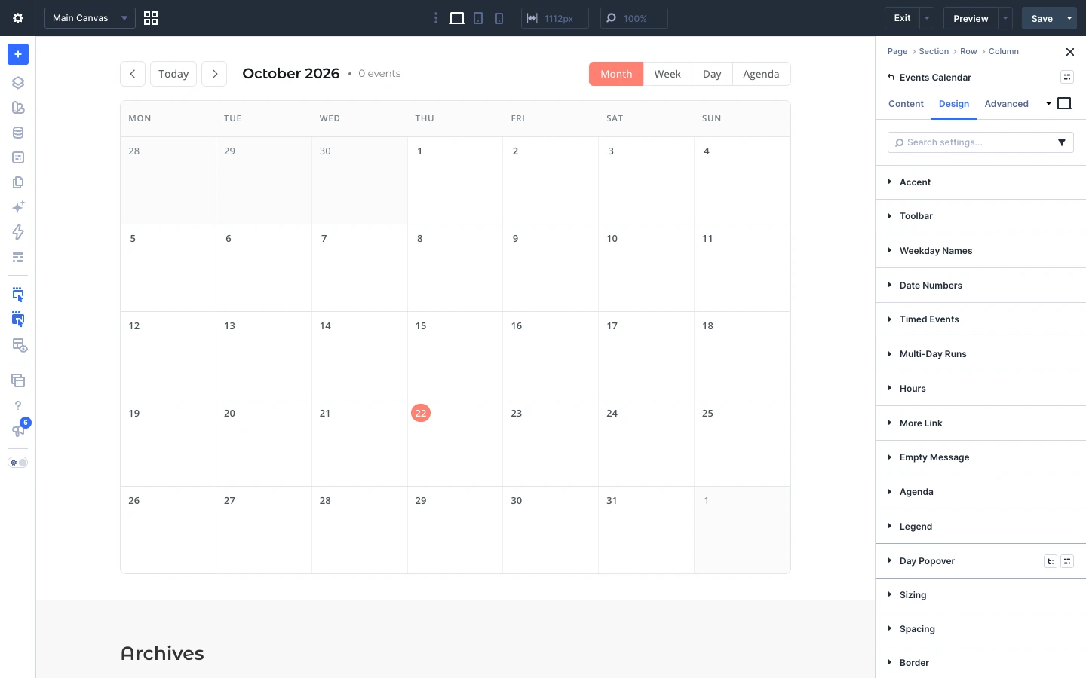Select the Agenda calendar view
This screenshot has width=1086, height=678.
[761, 74]
